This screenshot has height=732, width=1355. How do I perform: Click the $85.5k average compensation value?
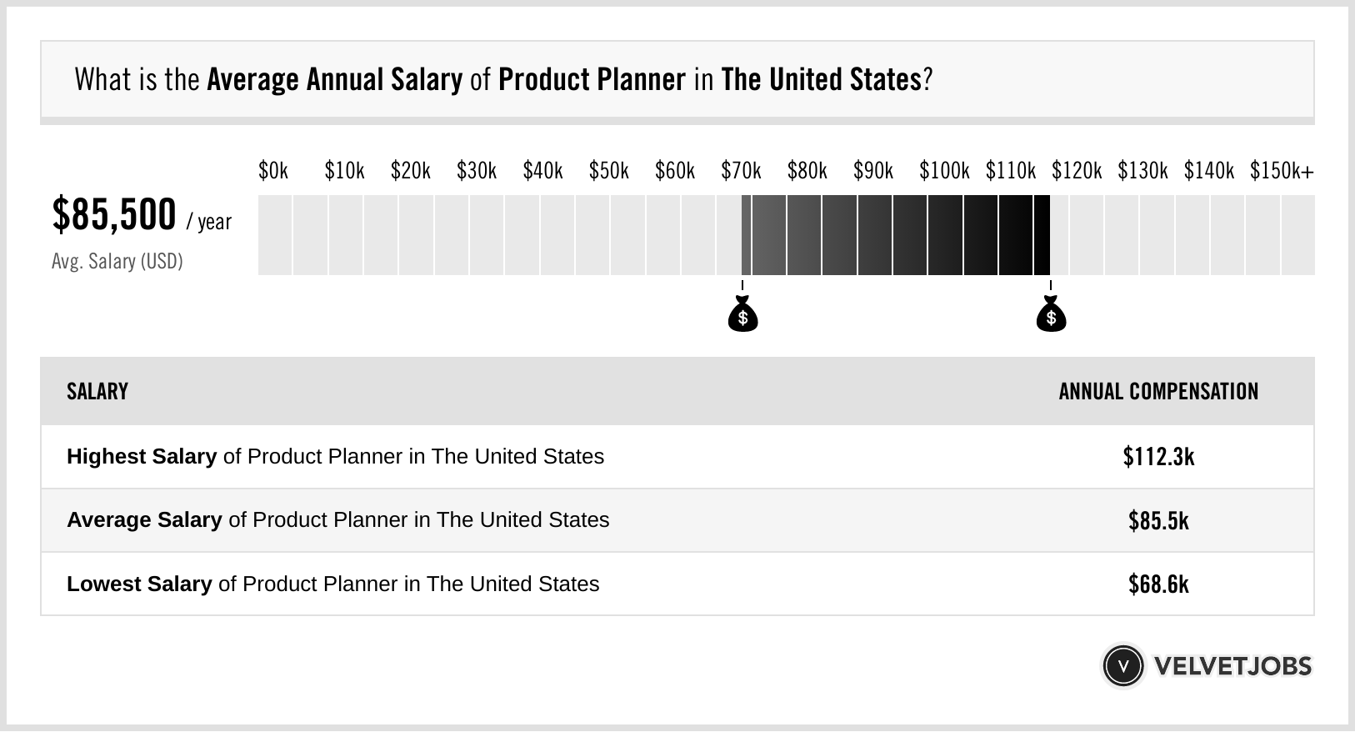(x=1158, y=521)
